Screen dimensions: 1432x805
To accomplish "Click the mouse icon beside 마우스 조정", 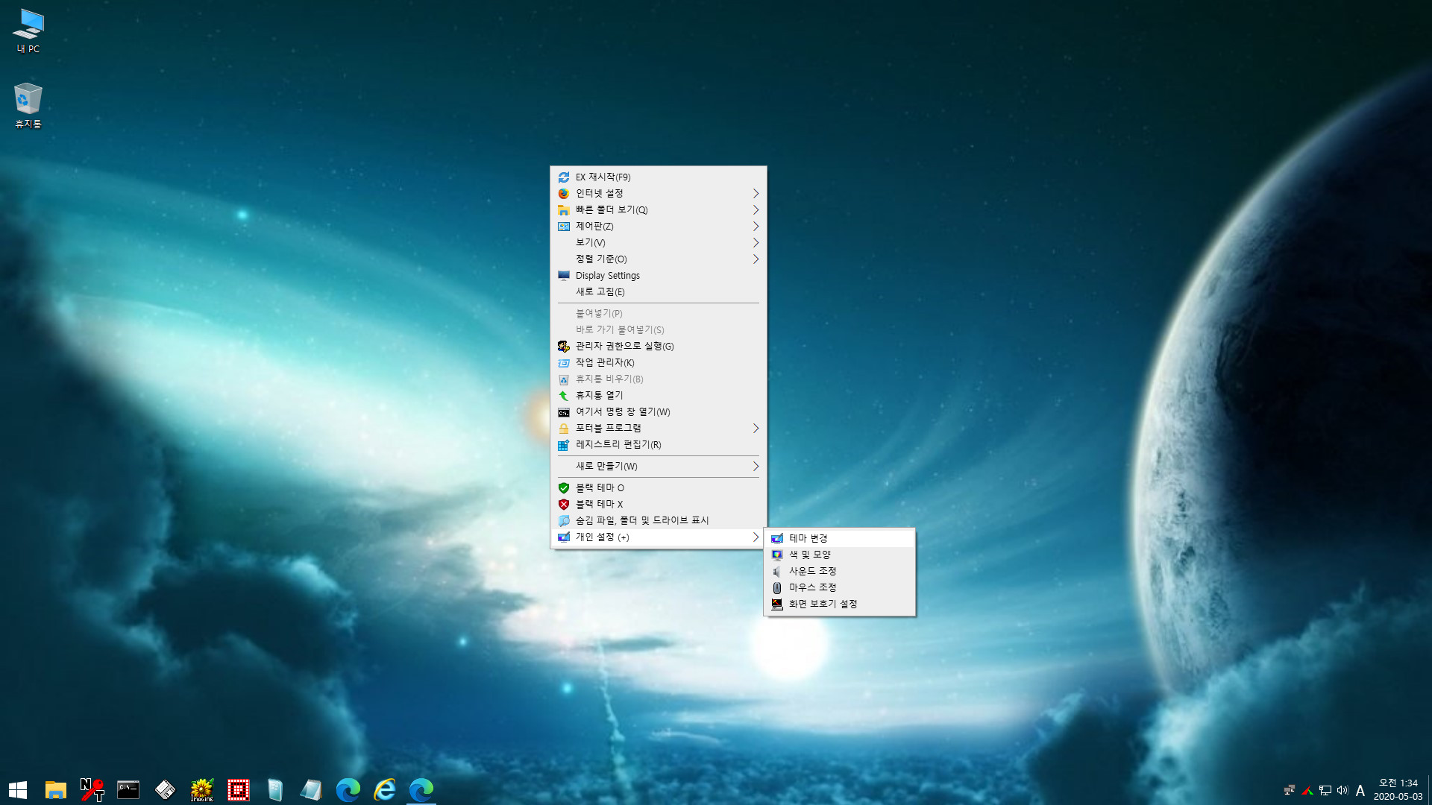I will (777, 588).
